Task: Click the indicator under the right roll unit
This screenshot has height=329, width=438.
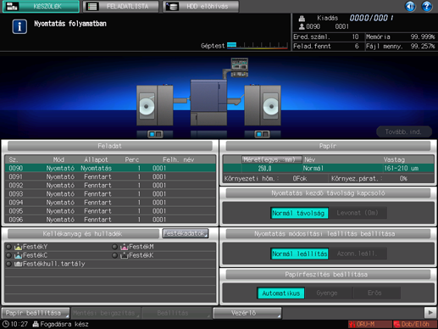Action: [263, 134]
